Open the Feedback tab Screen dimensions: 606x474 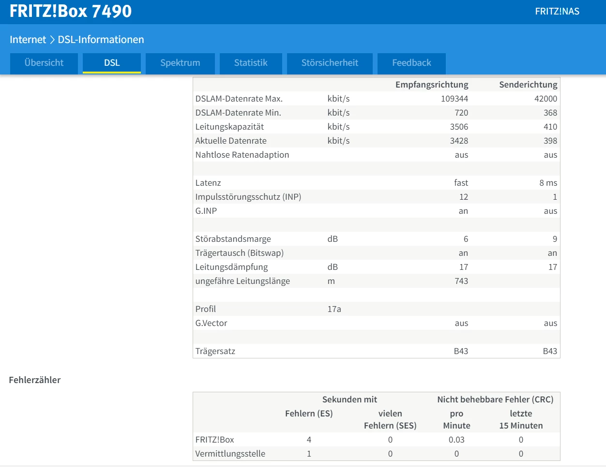pos(411,63)
